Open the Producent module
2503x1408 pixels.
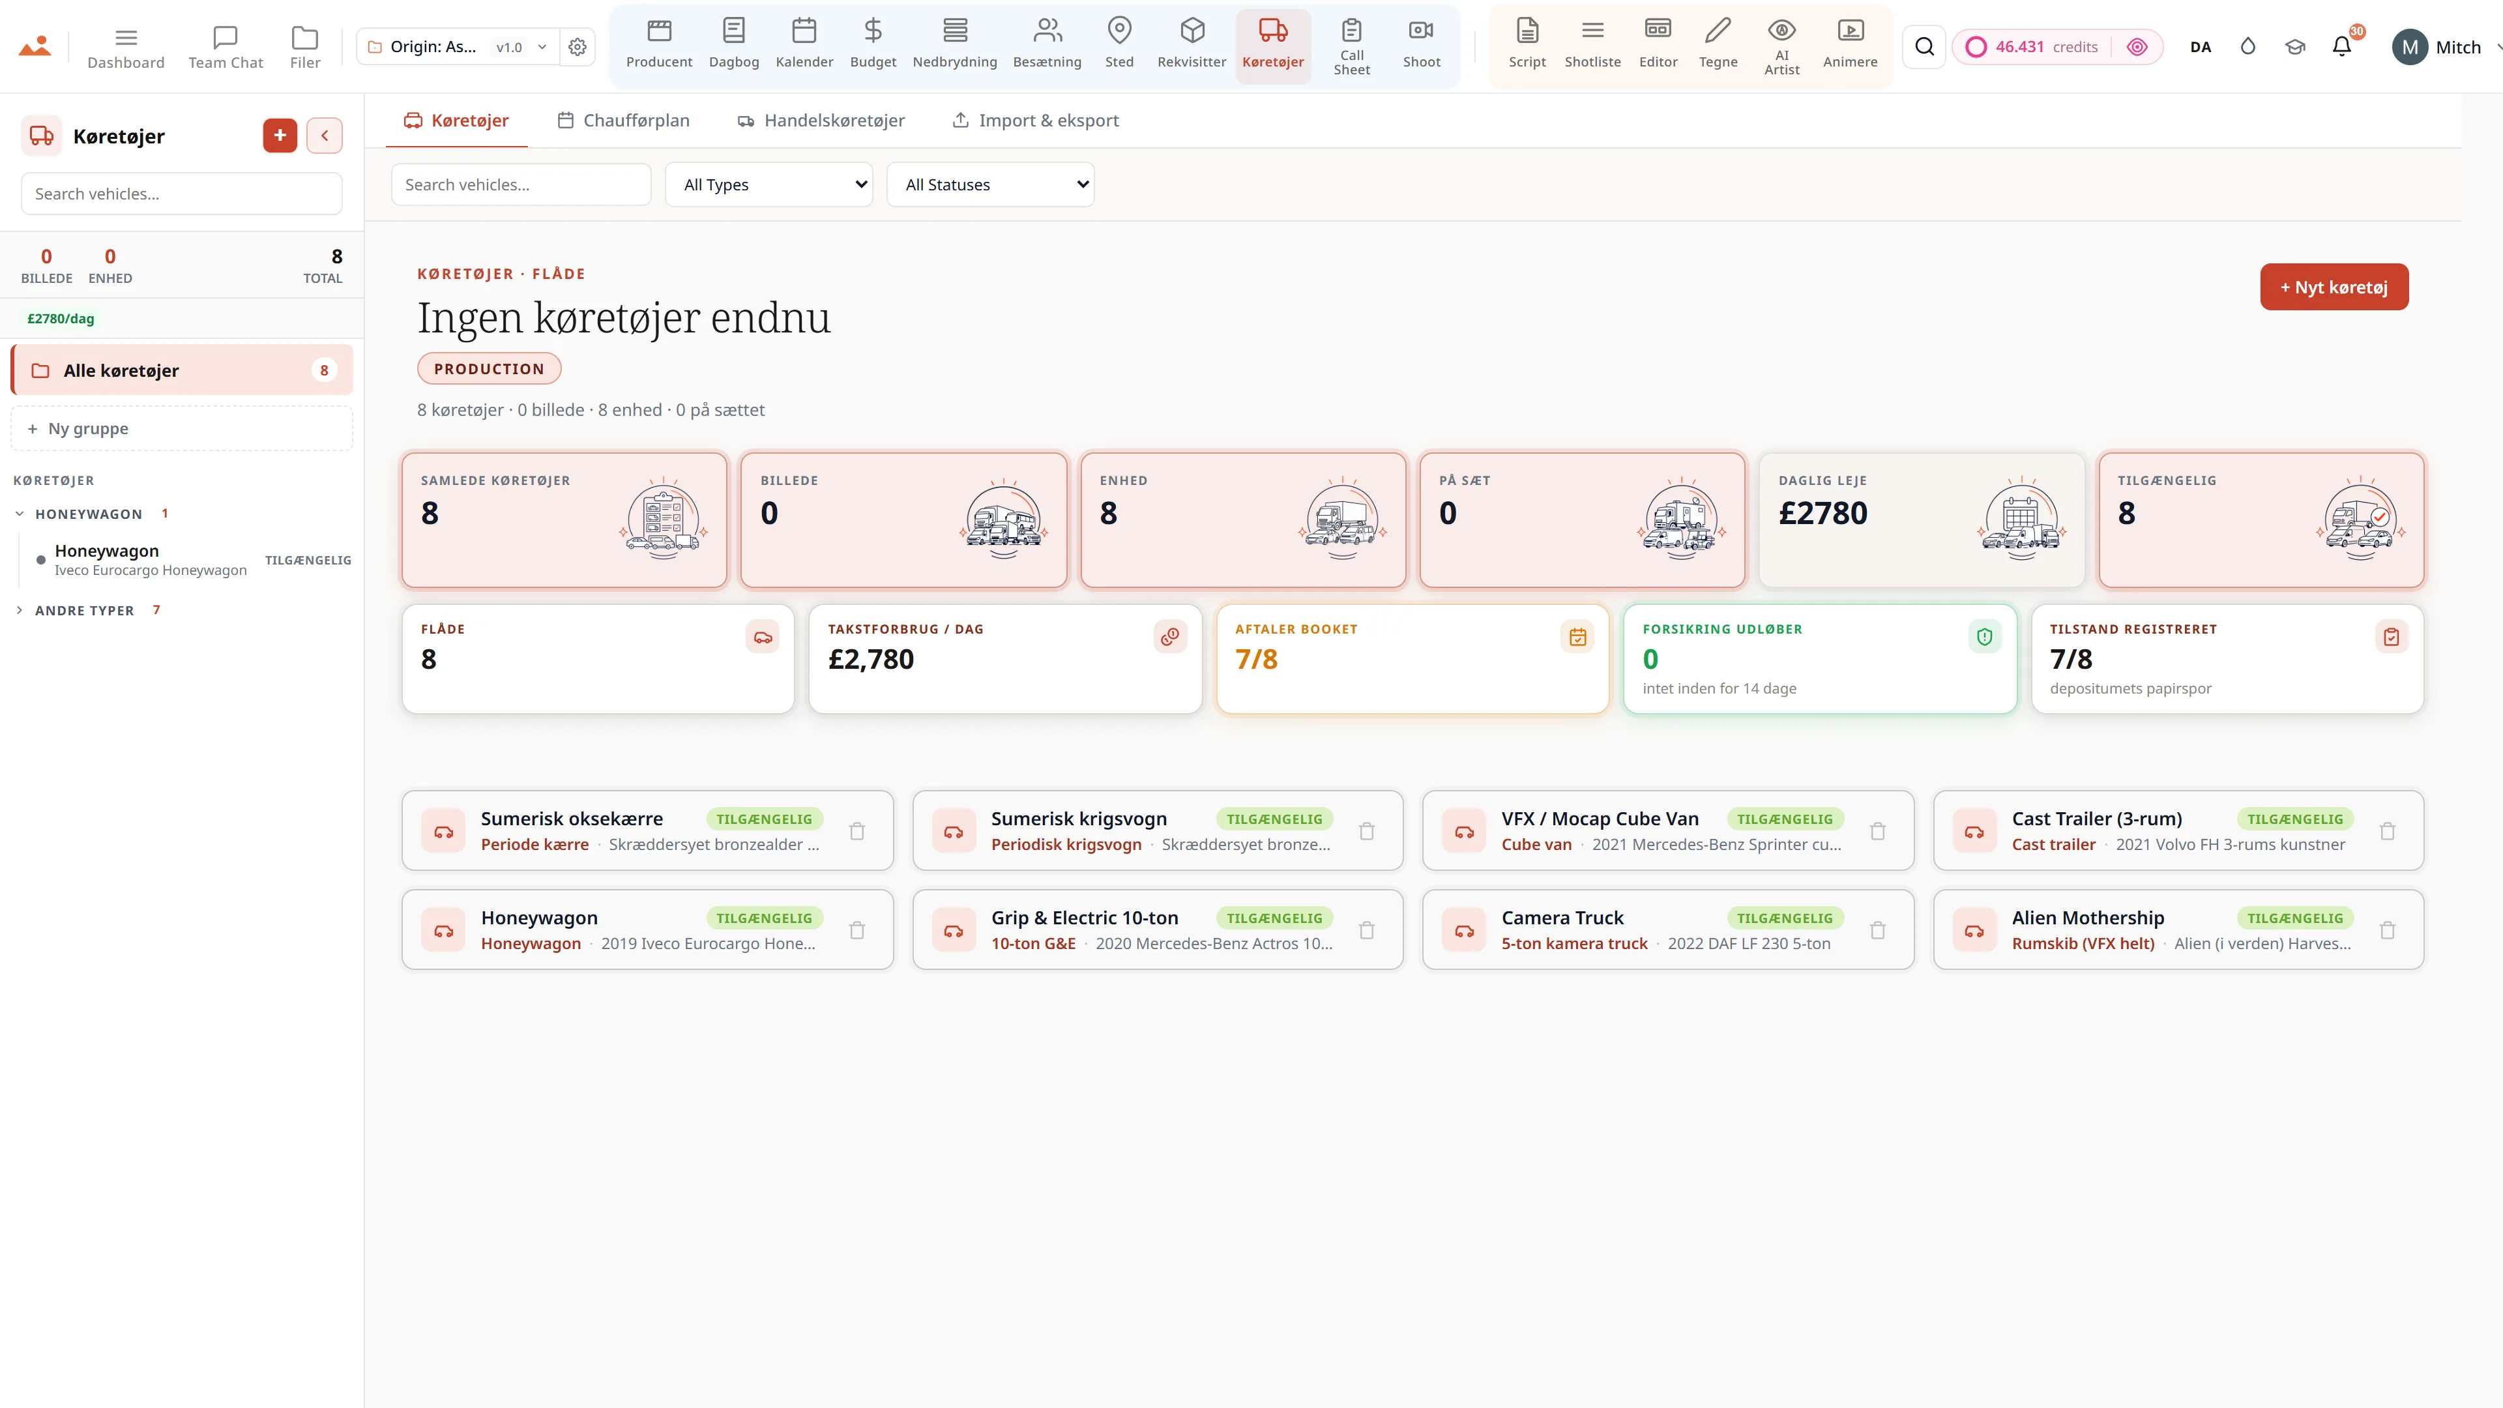(x=659, y=45)
